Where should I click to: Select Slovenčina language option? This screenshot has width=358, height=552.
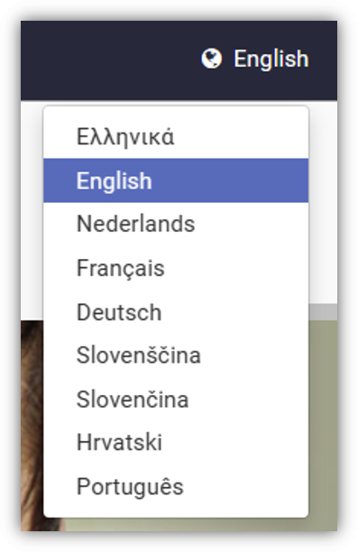(176, 399)
